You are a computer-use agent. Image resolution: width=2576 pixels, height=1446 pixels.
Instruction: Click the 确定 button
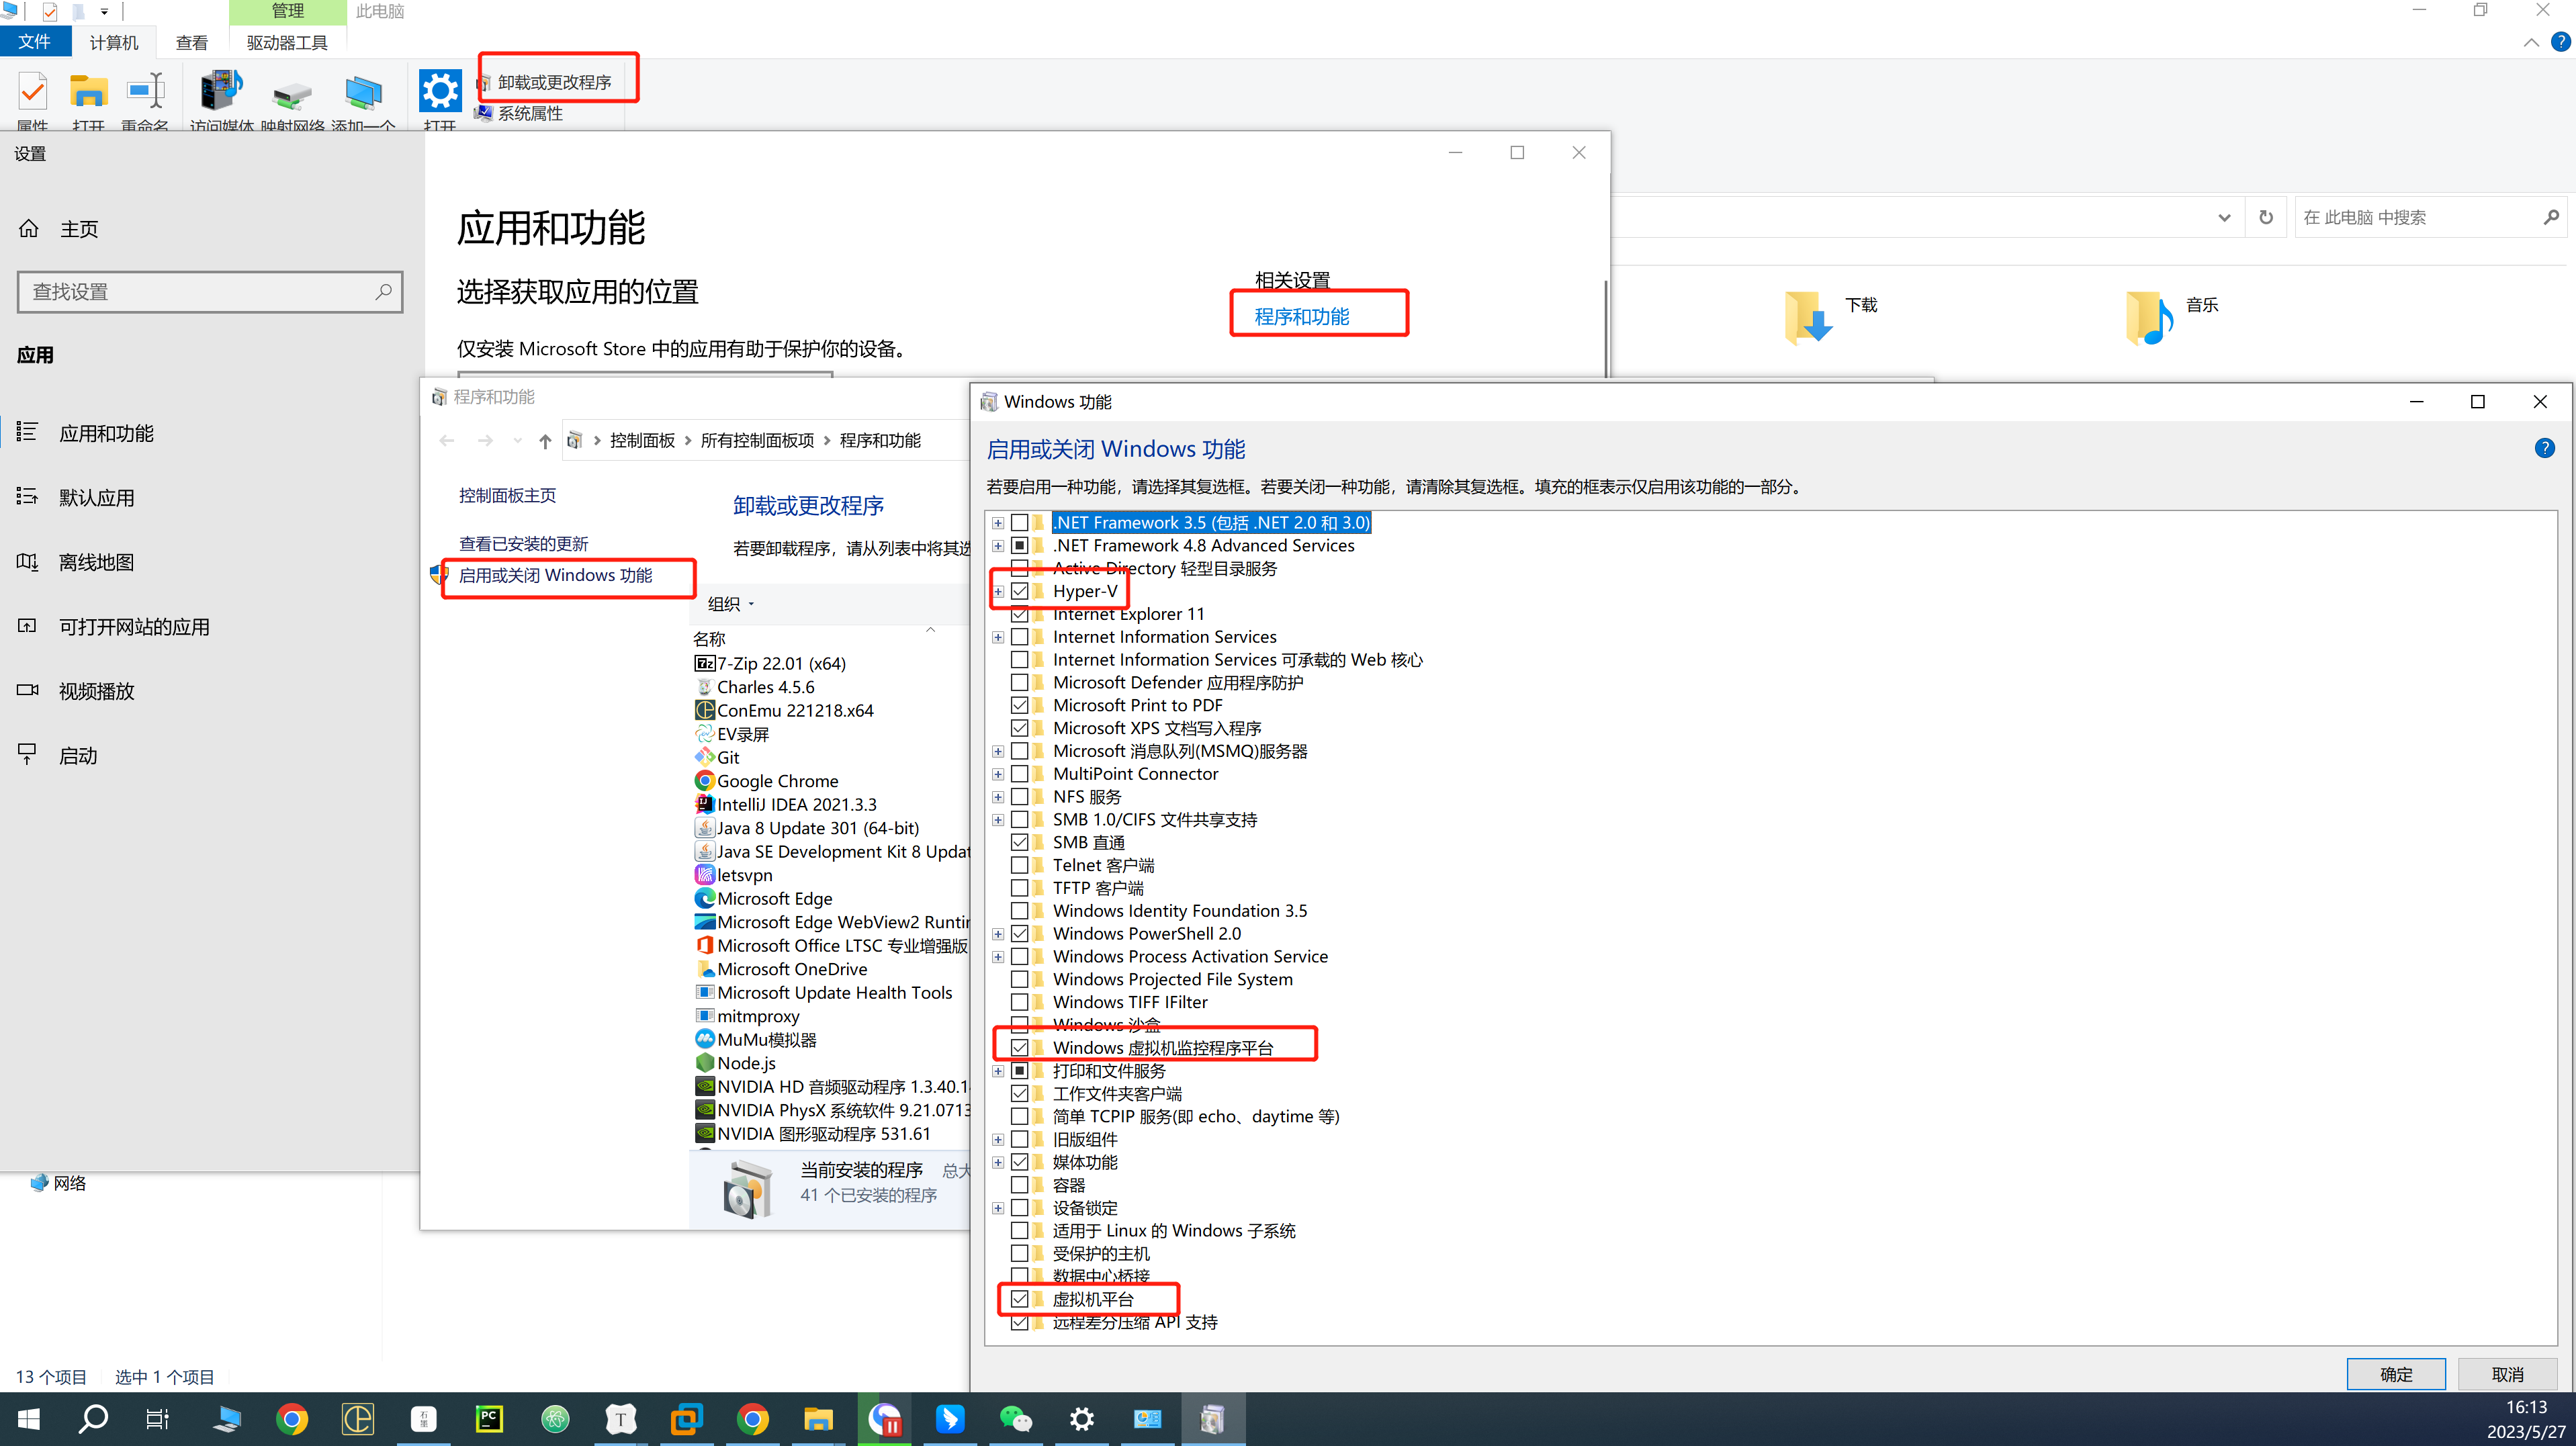point(2395,1374)
